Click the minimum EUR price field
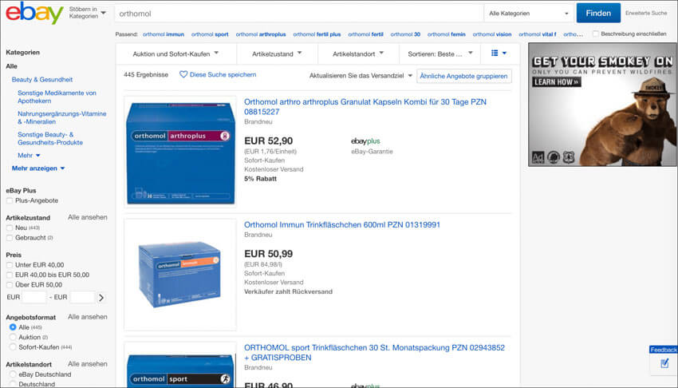This screenshot has height=388, width=678. (34, 297)
